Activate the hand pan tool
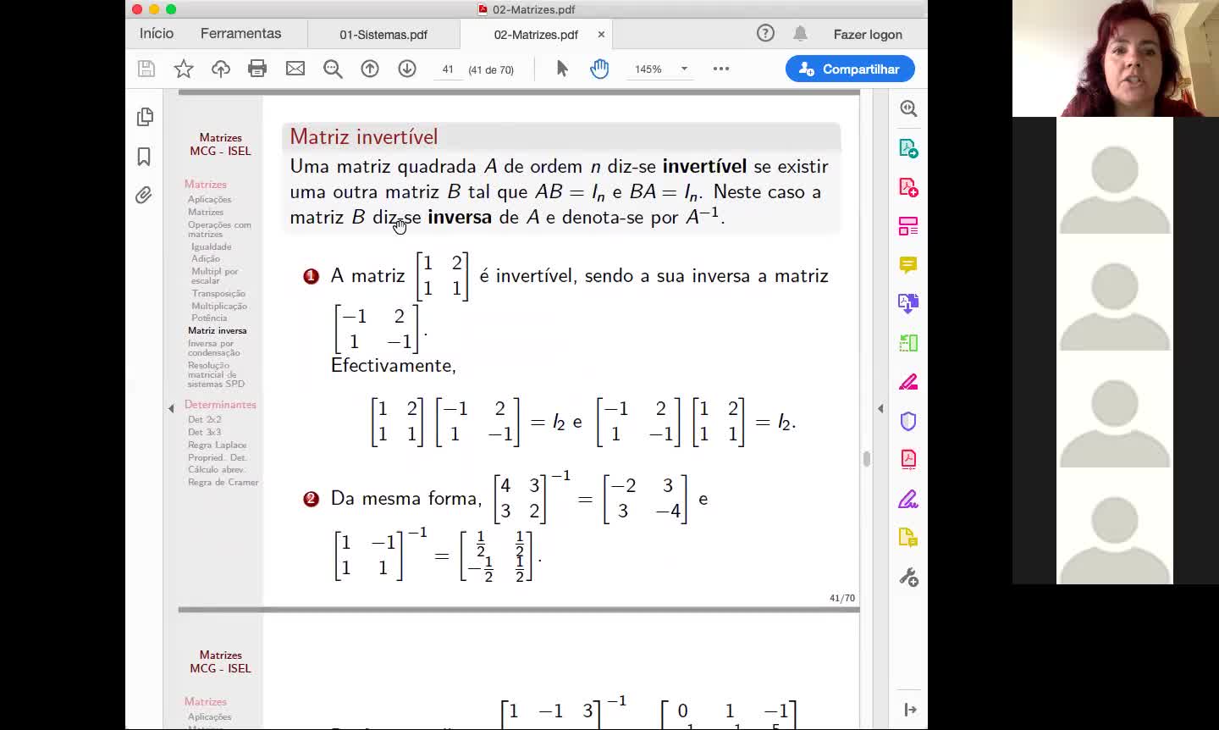This screenshot has width=1219, height=730. (x=599, y=69)
